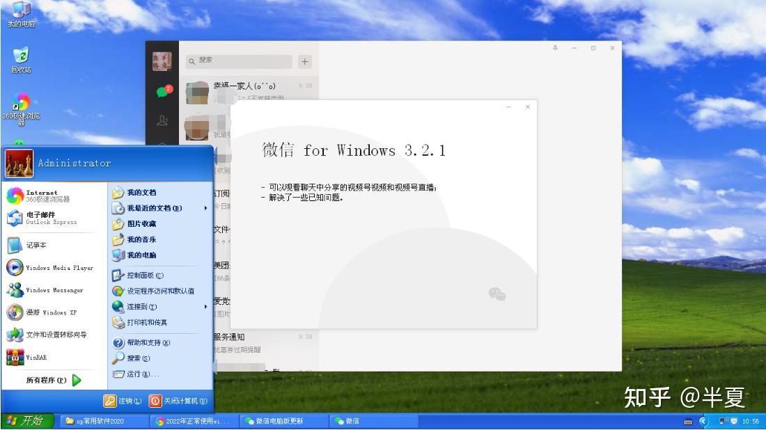Click the + new chat button in WeChat
The image size is (766, 430).
304,61
